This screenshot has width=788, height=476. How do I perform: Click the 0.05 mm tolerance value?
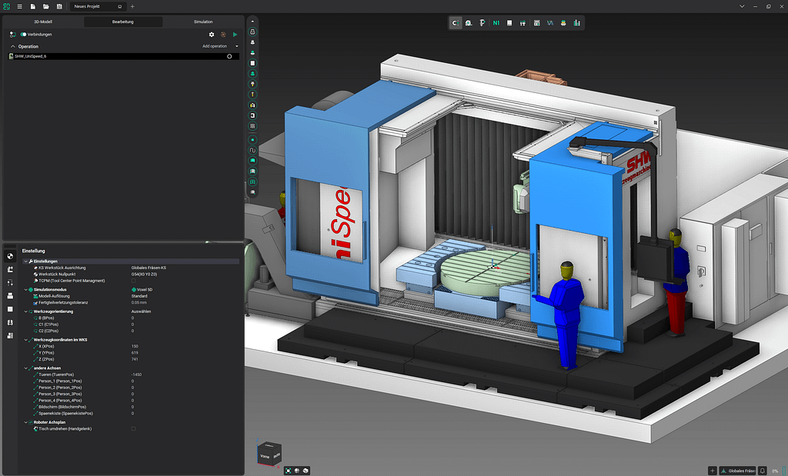click(x=139, y=303)
